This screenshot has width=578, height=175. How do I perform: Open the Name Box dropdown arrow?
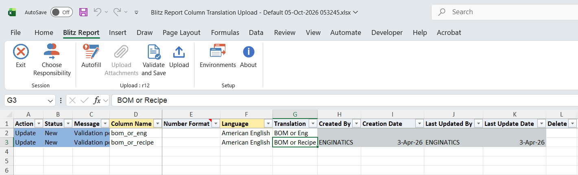(51, 100)
